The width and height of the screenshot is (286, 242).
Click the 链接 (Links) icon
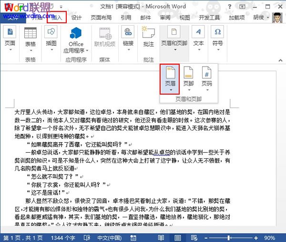pos(128,37)
